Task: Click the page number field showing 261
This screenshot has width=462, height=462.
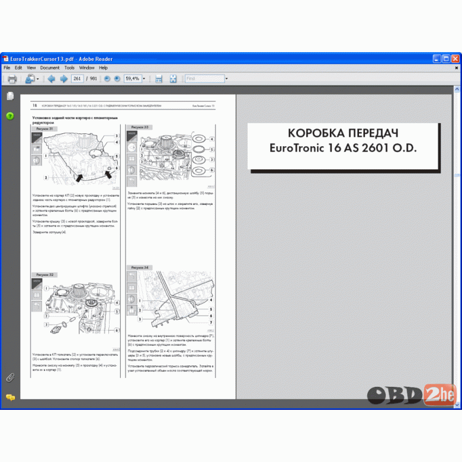Action: point(77,79)
